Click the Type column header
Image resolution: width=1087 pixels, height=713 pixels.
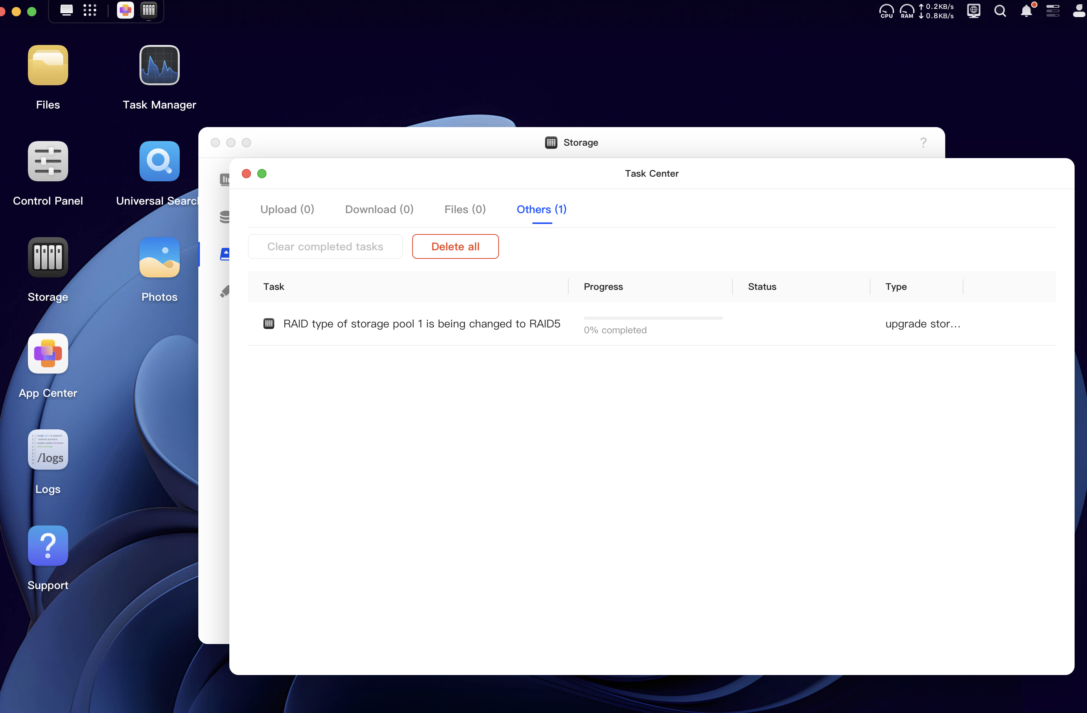[x=896, y=287]
